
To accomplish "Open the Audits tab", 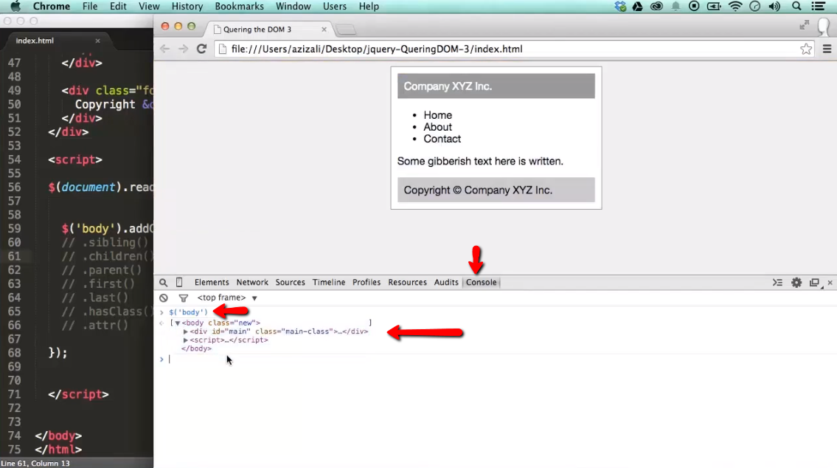I will point(446,282).
